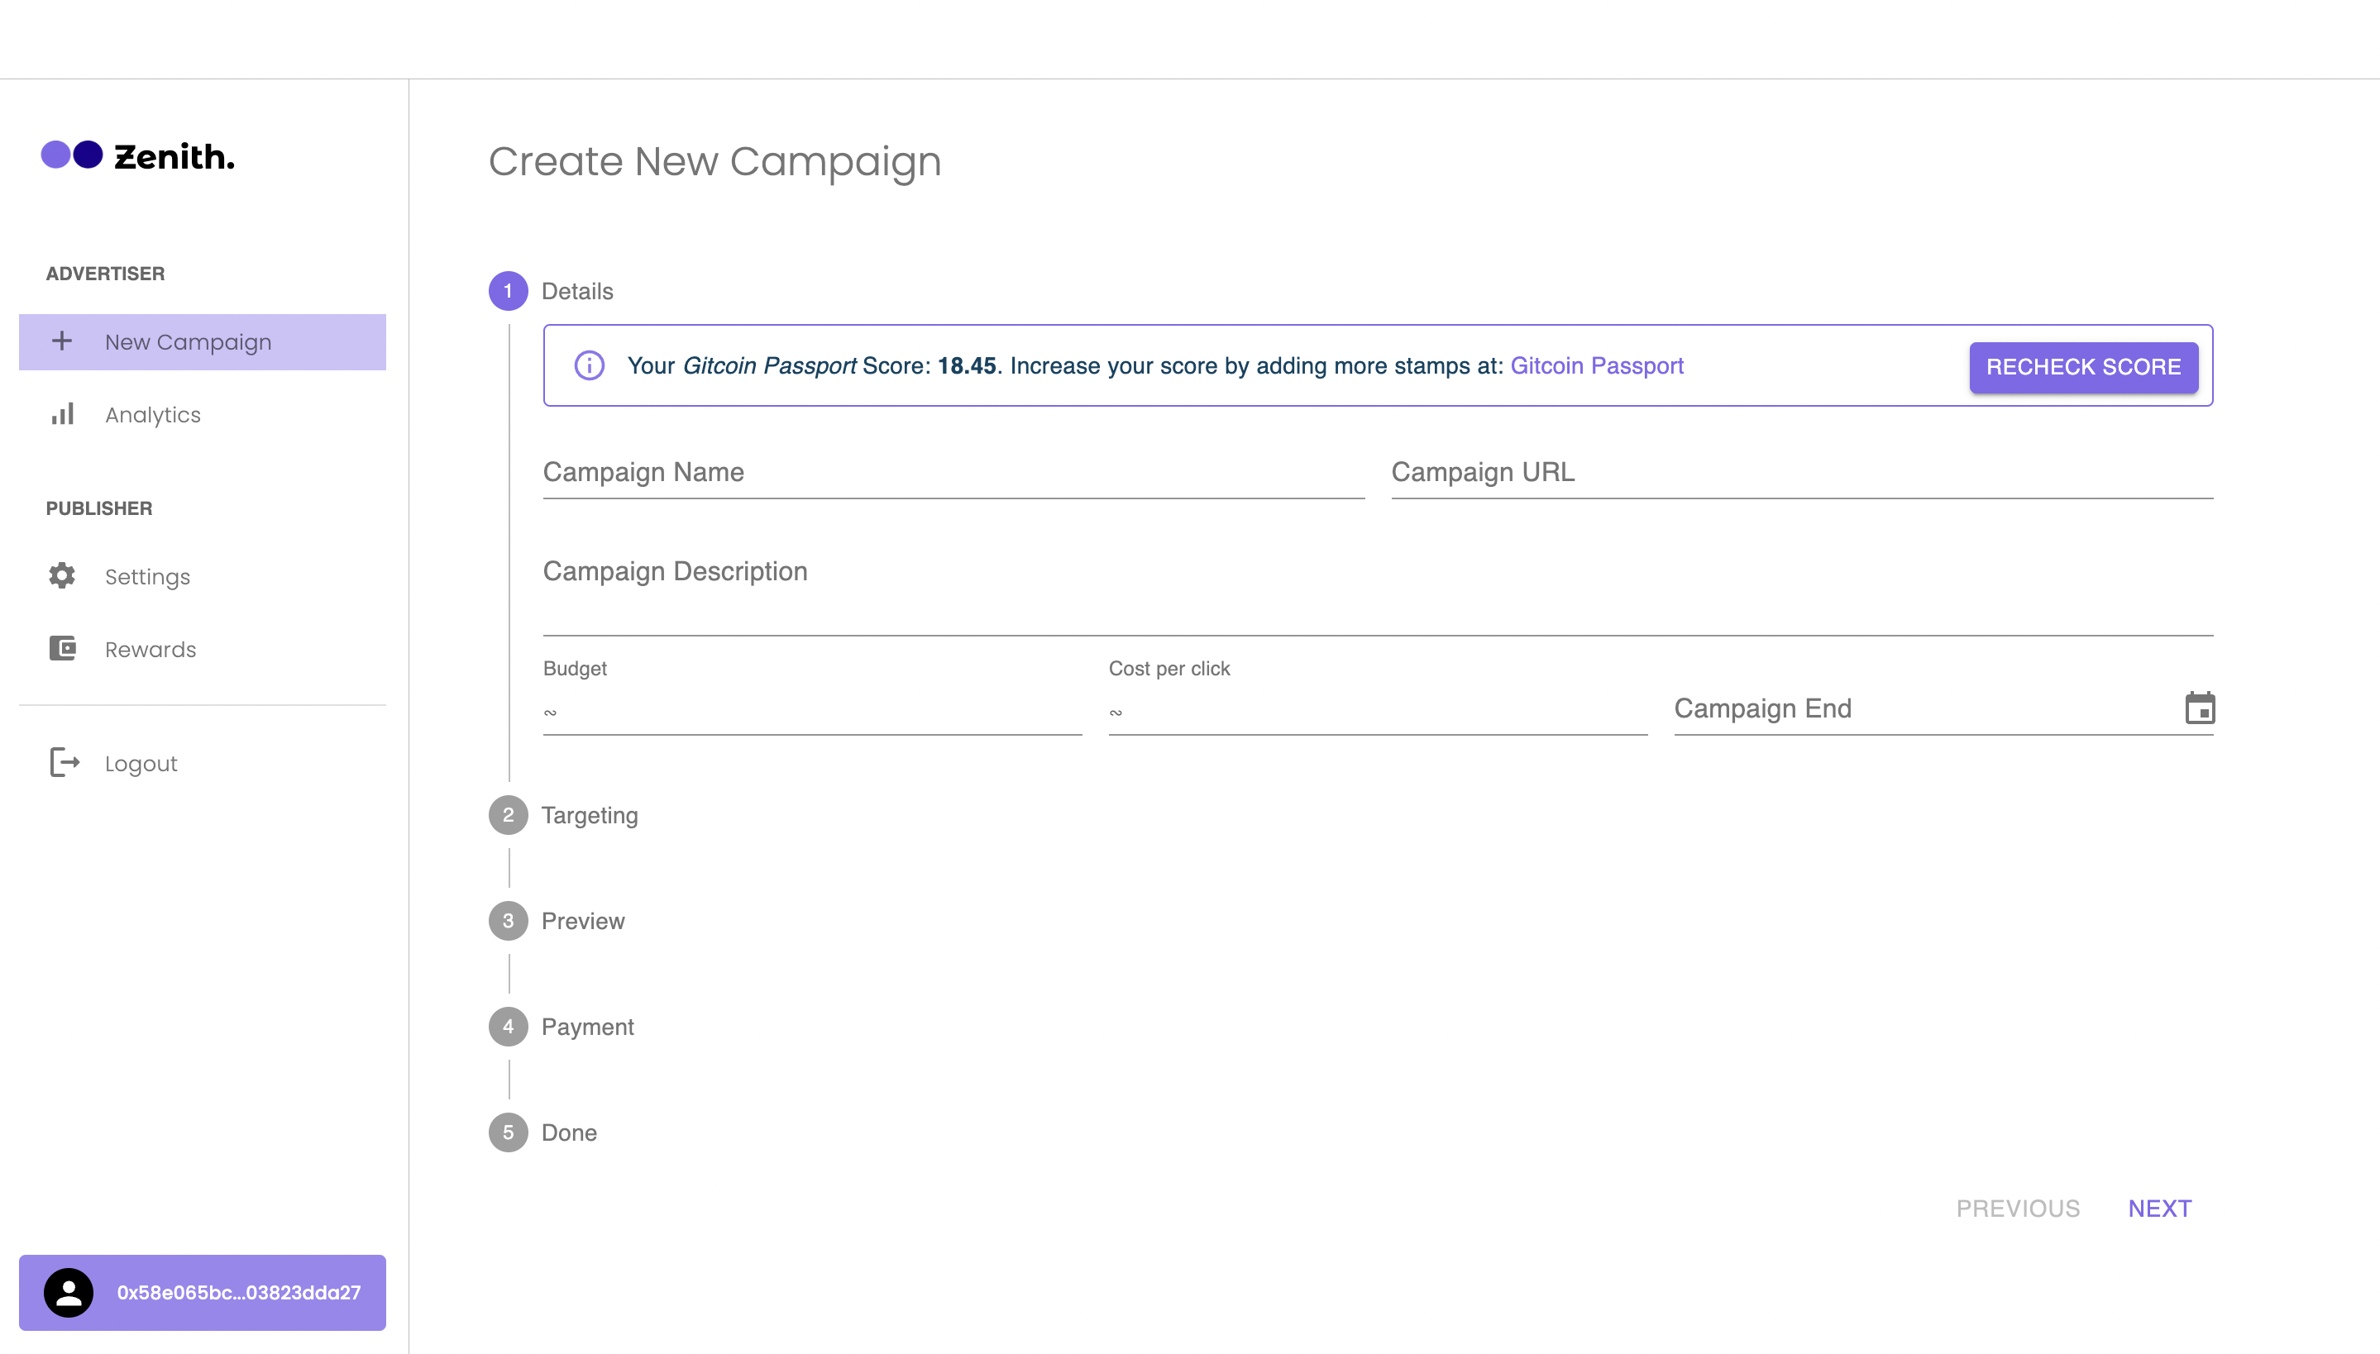
Task: Click the Rewards wallet icon
Action: pos(62,648)
